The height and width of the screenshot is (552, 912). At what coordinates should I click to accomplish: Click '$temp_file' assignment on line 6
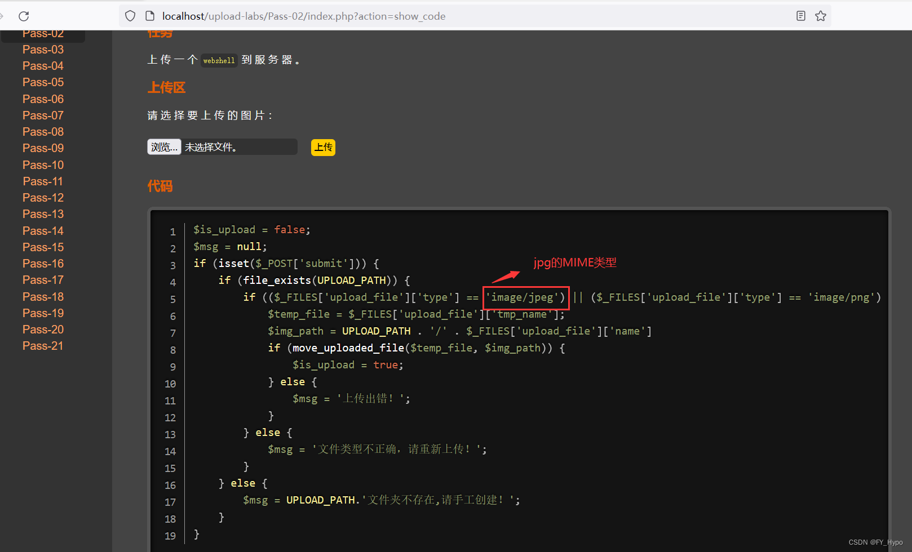(x=416, y=314)
